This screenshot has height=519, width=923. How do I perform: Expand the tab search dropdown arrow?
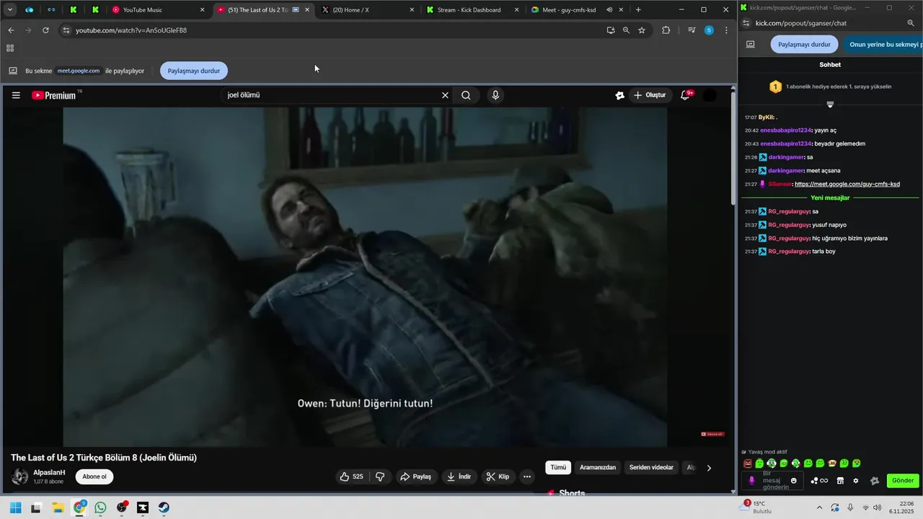(x=10, y=10)
